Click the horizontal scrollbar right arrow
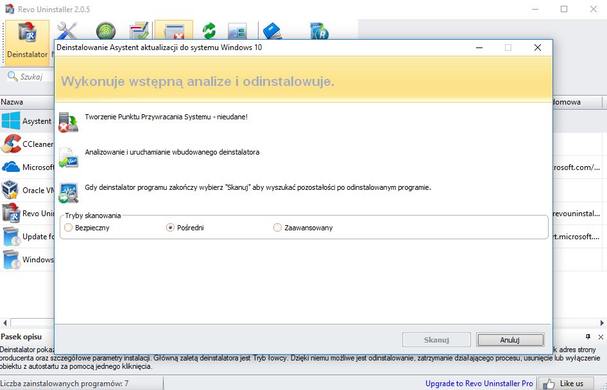This screenshot has height=390, width=607. click(602, 323)
